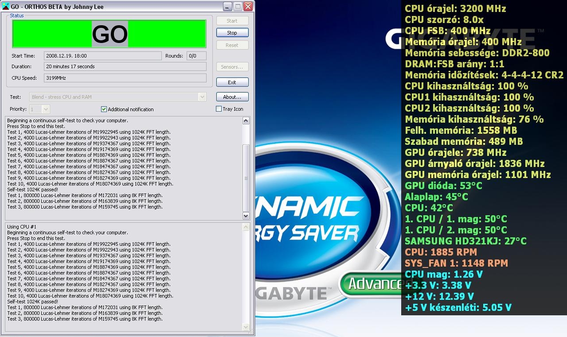The width and height of the screenshot is (567, 337).
Task: Click 'Test 1' M172031 line in upper log
Action: 85,195
